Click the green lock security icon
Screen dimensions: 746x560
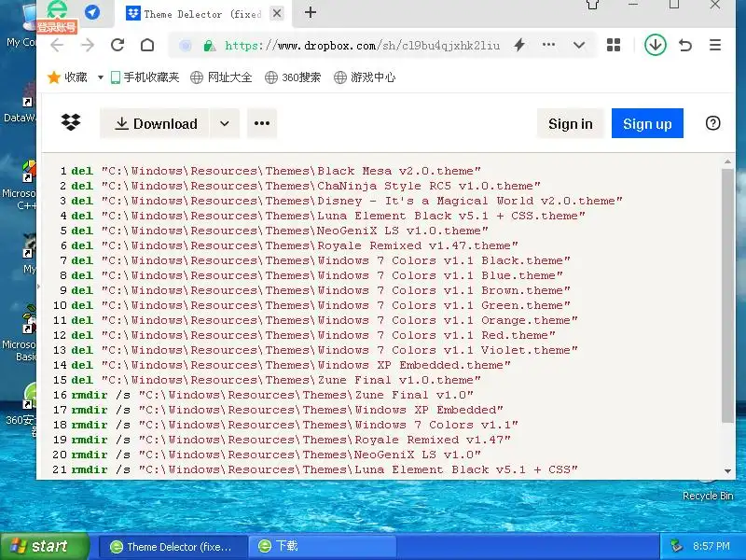208,46
